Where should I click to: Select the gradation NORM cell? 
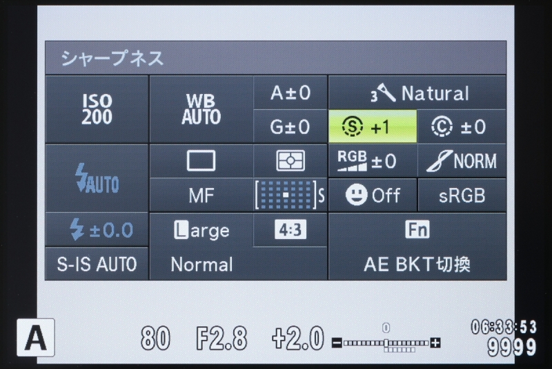462,161
